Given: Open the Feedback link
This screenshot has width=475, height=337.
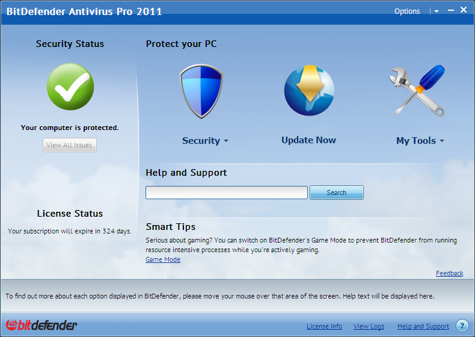Looking at the screenshot, I should pos(450,273).
